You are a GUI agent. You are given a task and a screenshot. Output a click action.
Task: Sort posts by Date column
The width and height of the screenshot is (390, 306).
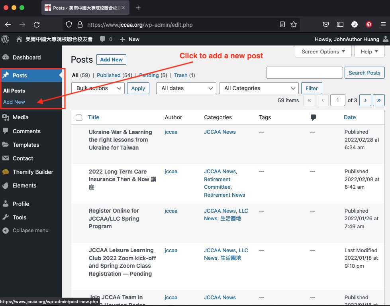click(350, 117)
